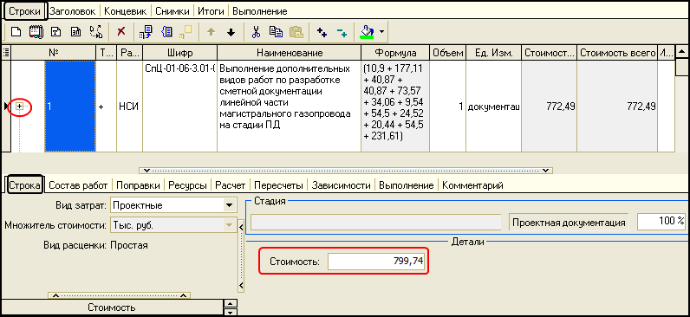Click the scissors cut icon
This screenshot has height=317, width=690.
pyautogui.click(x=256, y=32)
